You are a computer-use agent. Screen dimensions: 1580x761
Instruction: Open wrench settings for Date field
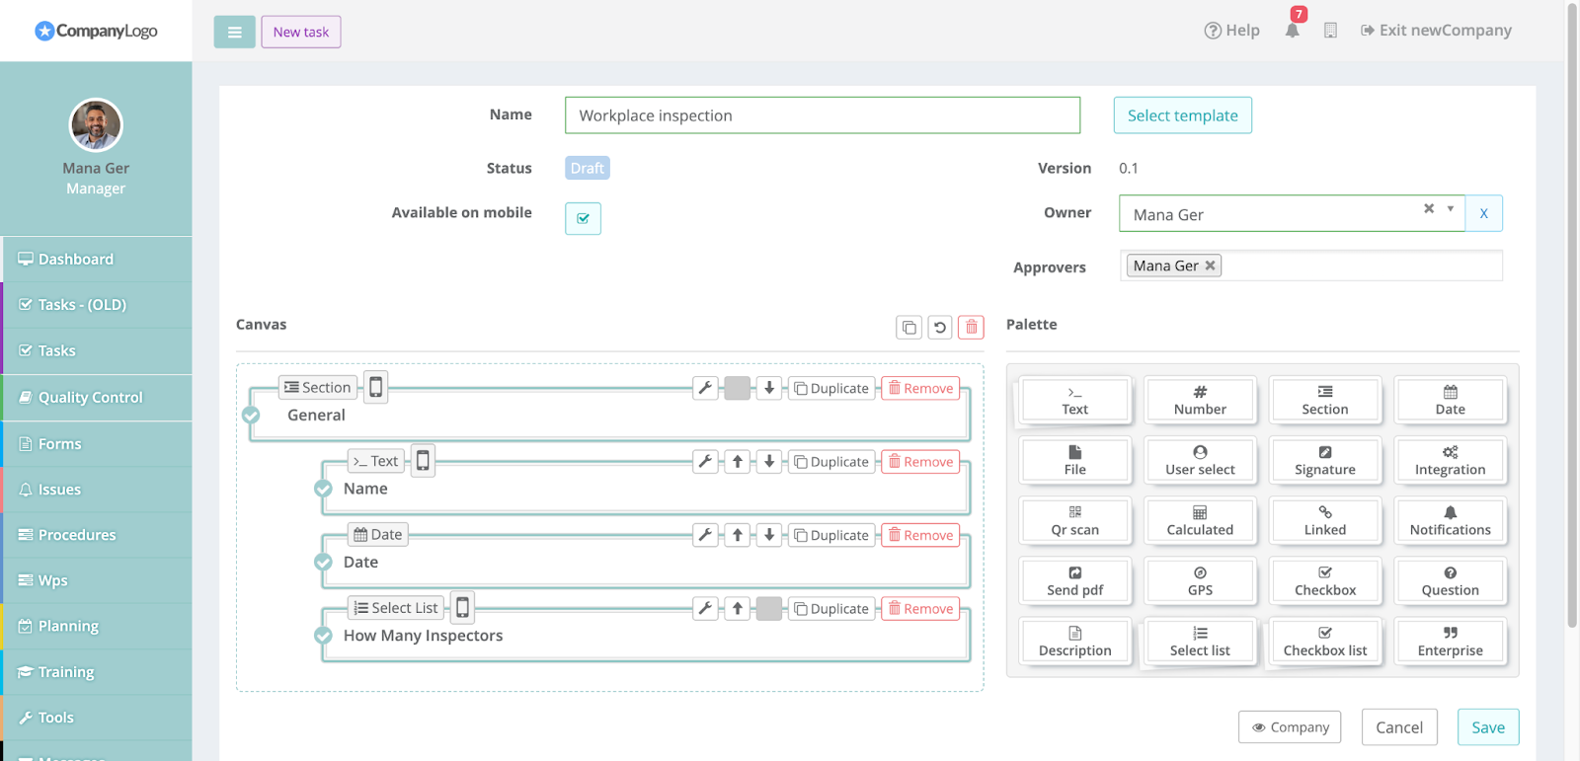click(x=705, y=535)
